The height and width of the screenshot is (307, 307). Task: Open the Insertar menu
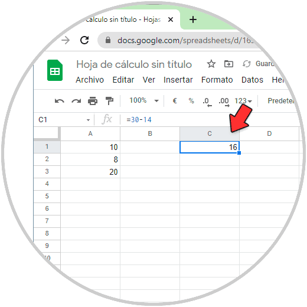(x=178, y=80)
